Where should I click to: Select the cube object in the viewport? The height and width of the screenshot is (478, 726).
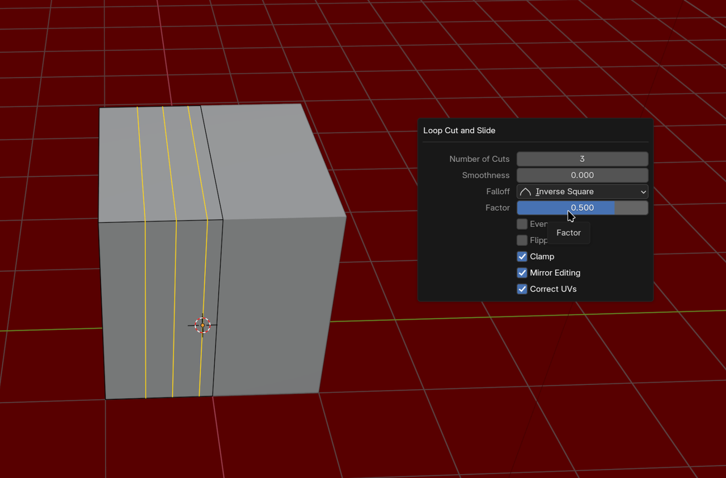click(x=272, y=284)
